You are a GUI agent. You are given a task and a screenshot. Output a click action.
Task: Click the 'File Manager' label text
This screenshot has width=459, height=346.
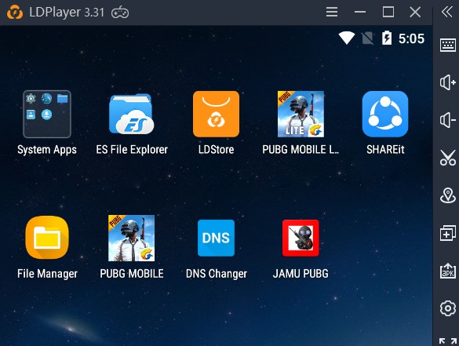click(x=47, y=274)
